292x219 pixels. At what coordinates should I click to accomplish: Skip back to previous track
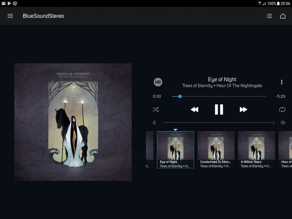pos(194,109)
